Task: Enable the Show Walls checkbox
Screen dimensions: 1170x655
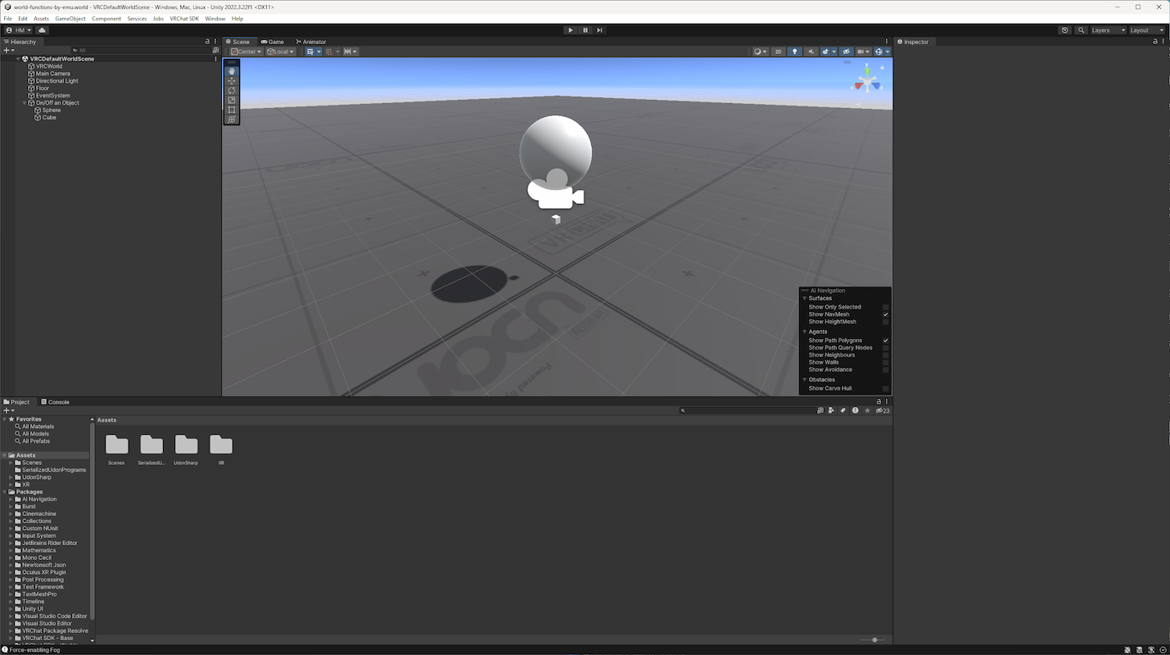Action: click(885, 363)
